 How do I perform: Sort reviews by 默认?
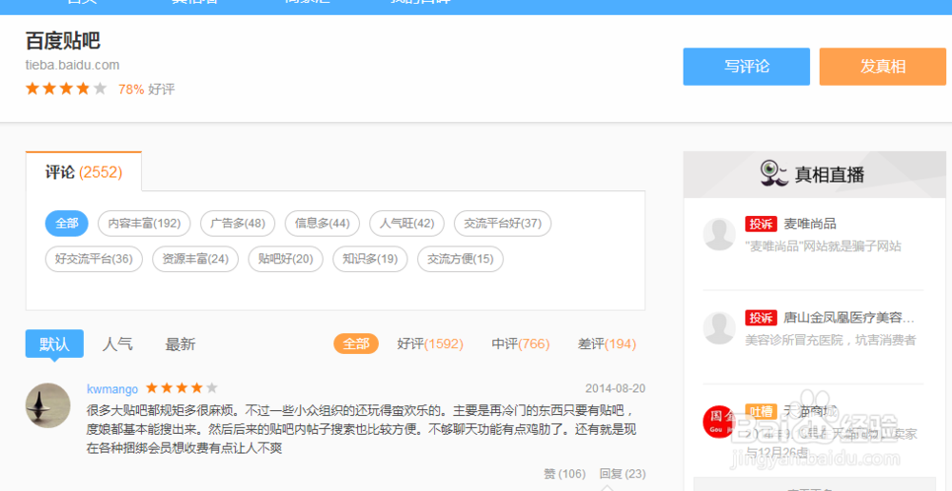(x=54, y=344)
